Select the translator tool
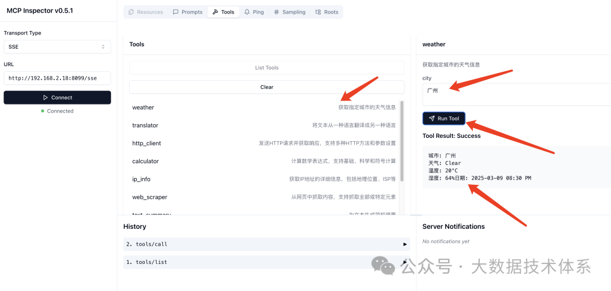Viewport: 611px width, 291px height. pos(264,125)
